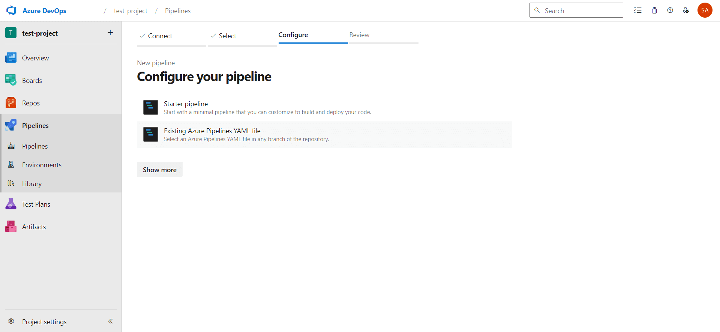Collapse the sidebar with double chevron
Screen dimensions: 720x332
[x=111, y=321]
